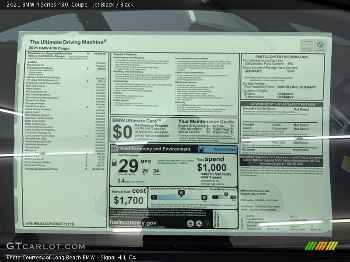The height and width of the screenshot is (262, 350).
Task: Click the large 29 MPG number
Action: coord(128,166)
